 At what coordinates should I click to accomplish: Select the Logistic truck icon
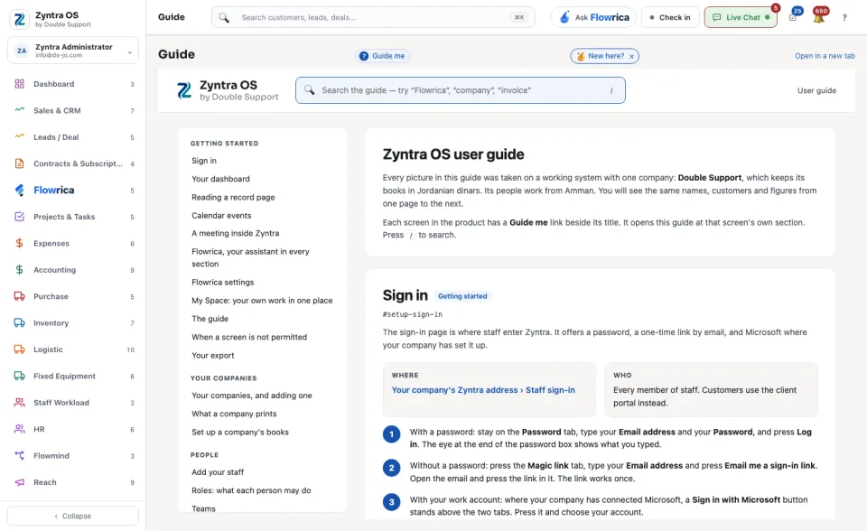point(19,349)
